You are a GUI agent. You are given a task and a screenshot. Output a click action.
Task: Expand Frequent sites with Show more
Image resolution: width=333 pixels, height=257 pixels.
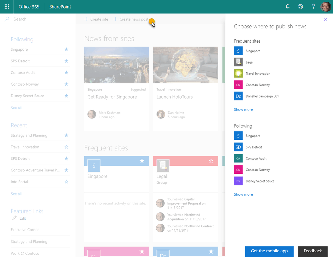point(243,110)
